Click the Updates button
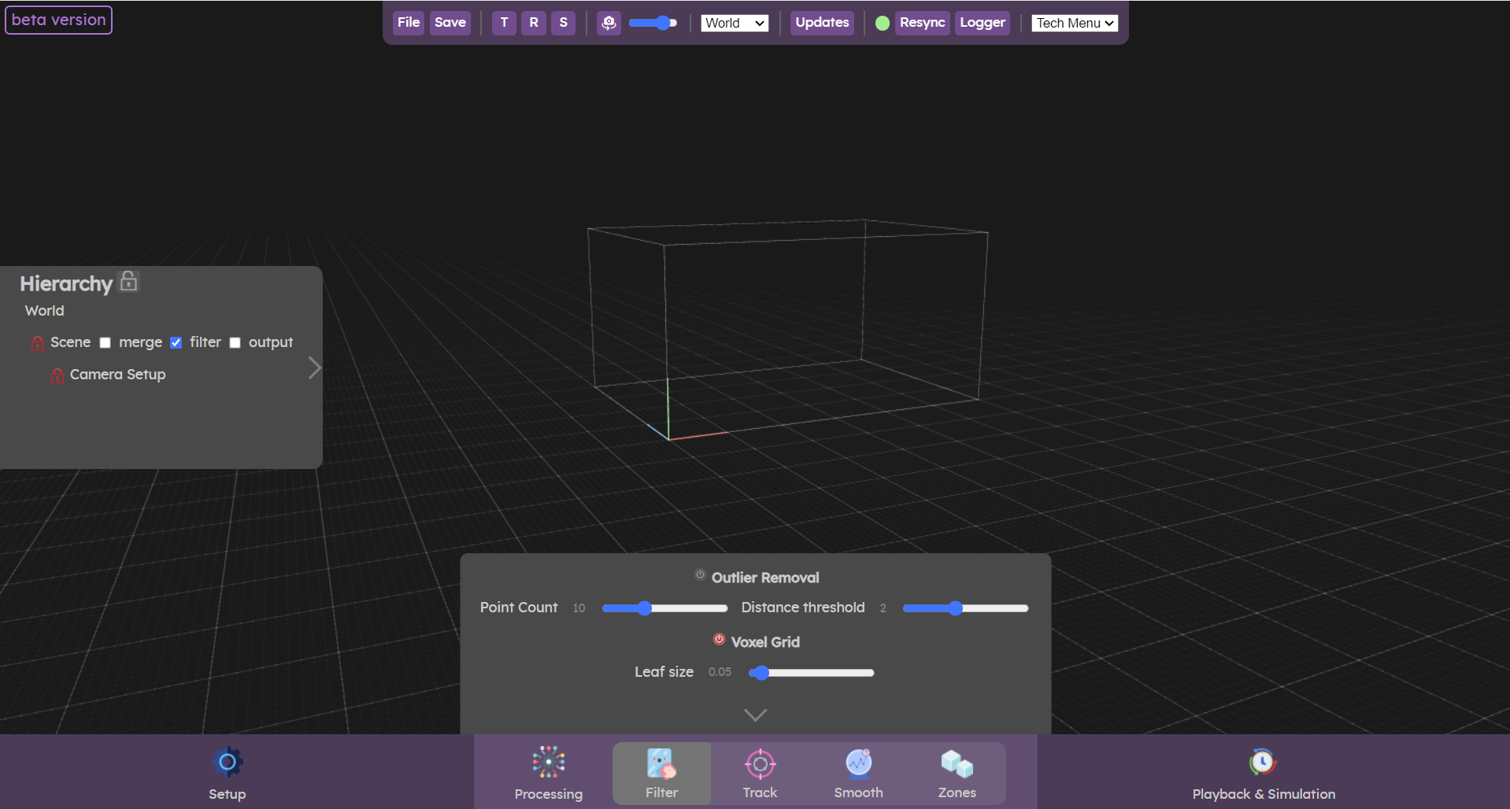Image resolution: width=1510 pixels, height=809 pixels. click(821, 23)
